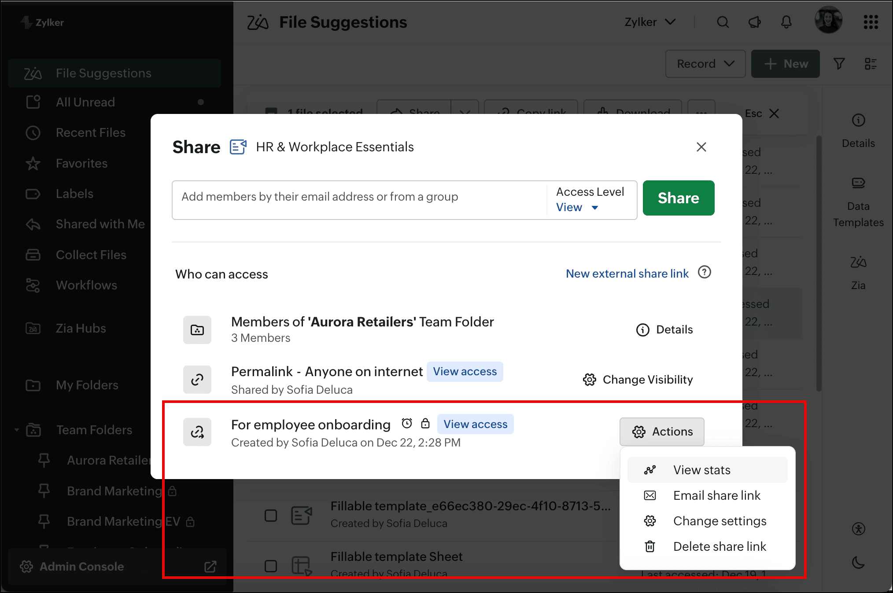Open the announcements megaphone icon
Image resolution: width=893 pixels, height=593 pixels.
point(755,22)
